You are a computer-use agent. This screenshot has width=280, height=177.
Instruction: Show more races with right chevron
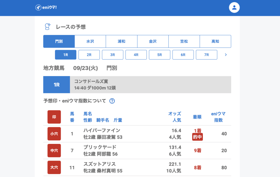coord(226,55)
